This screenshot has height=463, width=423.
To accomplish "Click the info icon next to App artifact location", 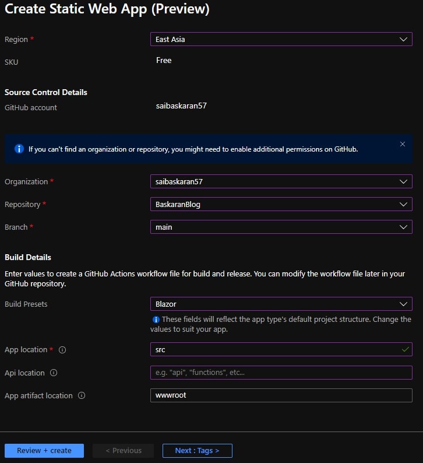I will click(x=82, y=395).
